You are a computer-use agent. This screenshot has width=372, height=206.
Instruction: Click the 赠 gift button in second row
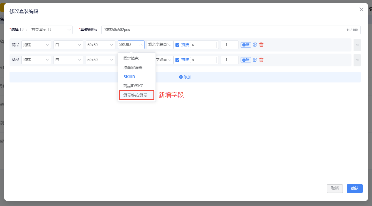coord(246,60)
